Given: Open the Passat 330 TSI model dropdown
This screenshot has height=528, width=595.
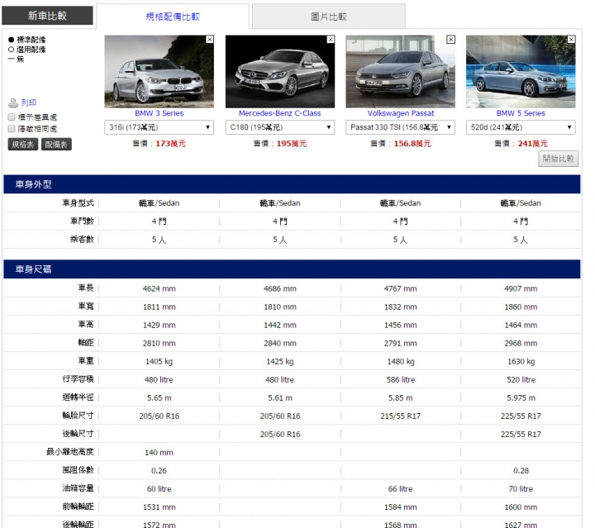Looking at the screenshot, I should tap(400, 127).
